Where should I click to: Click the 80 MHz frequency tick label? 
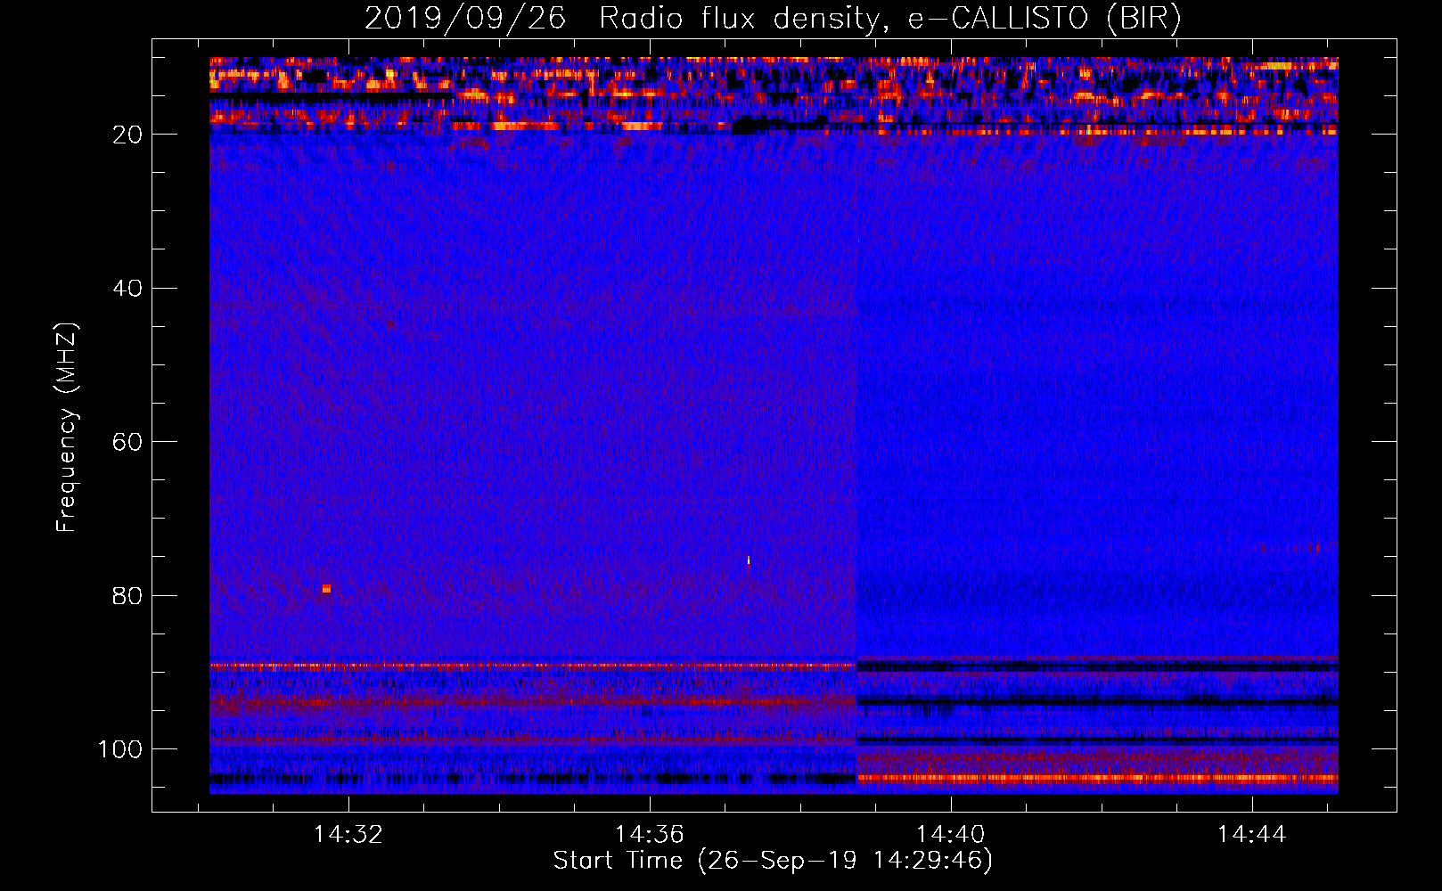tap(128, 595)
